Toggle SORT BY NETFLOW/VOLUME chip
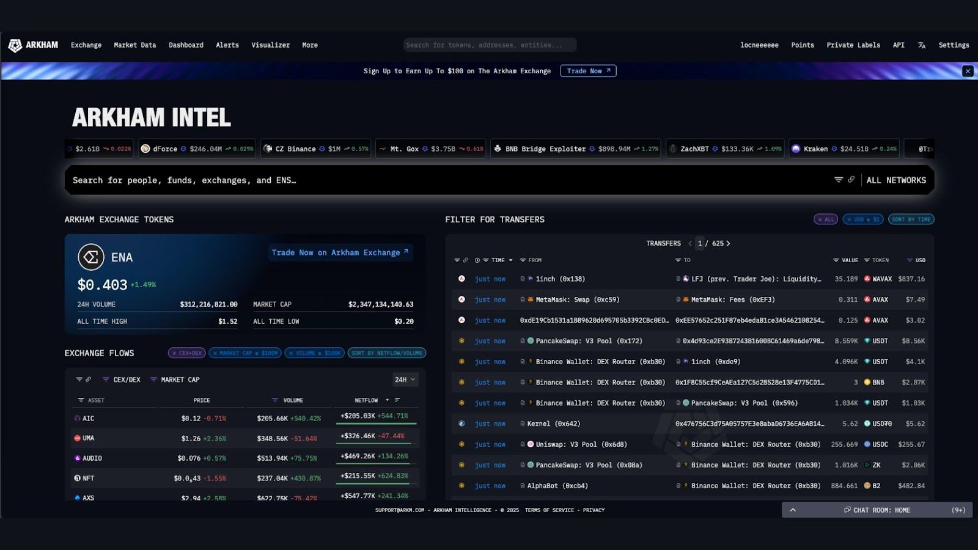Image resolution: width=978 pixels, height=550 pixels. 387,353
